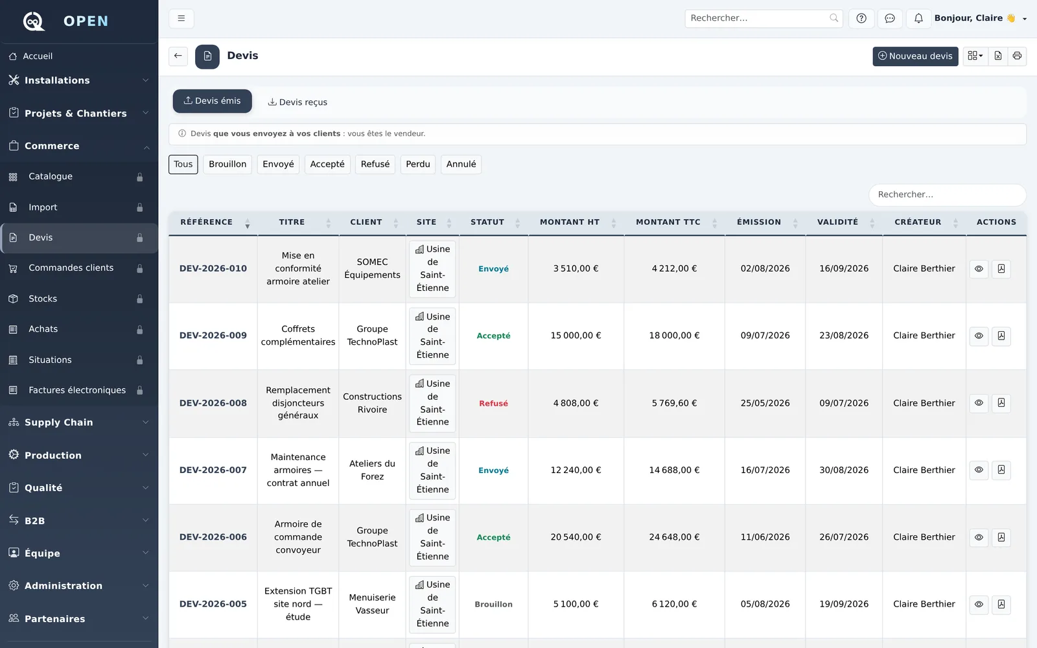
Task: Open Stocks in the sidebar
Action: (79, 299)
